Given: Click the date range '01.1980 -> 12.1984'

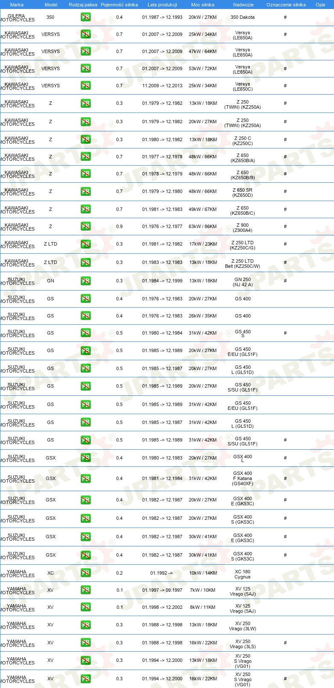Looking at the screenshot, I should coord(162,333).
